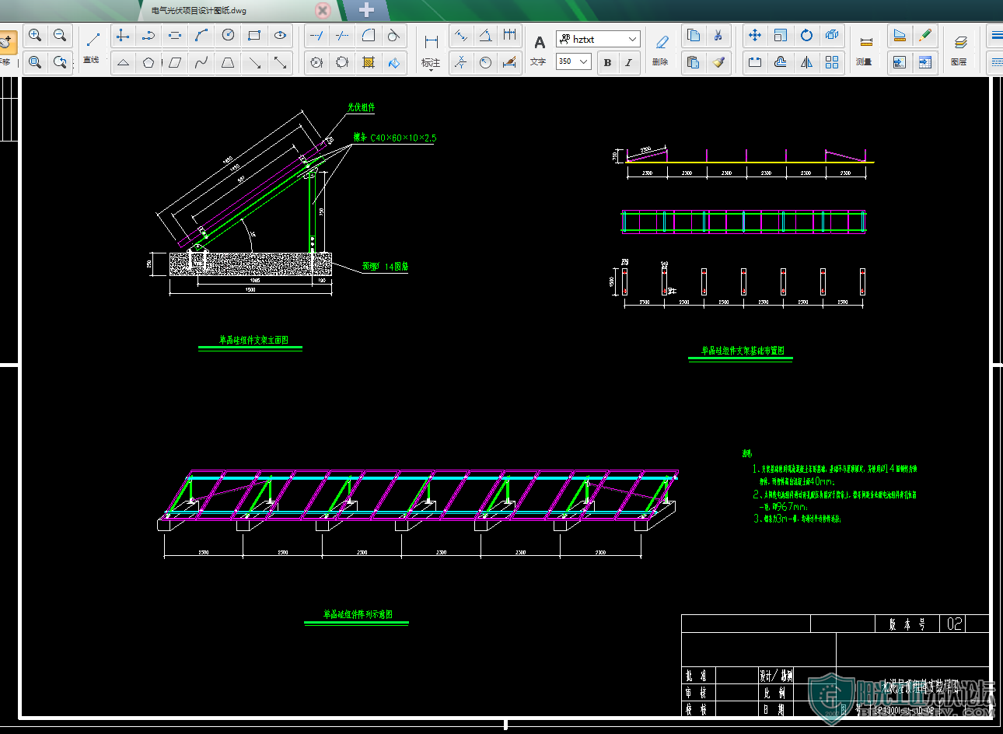
Task: Select the ellipse drawing tool
Action: pyautogui.click(x=281, y=36)
